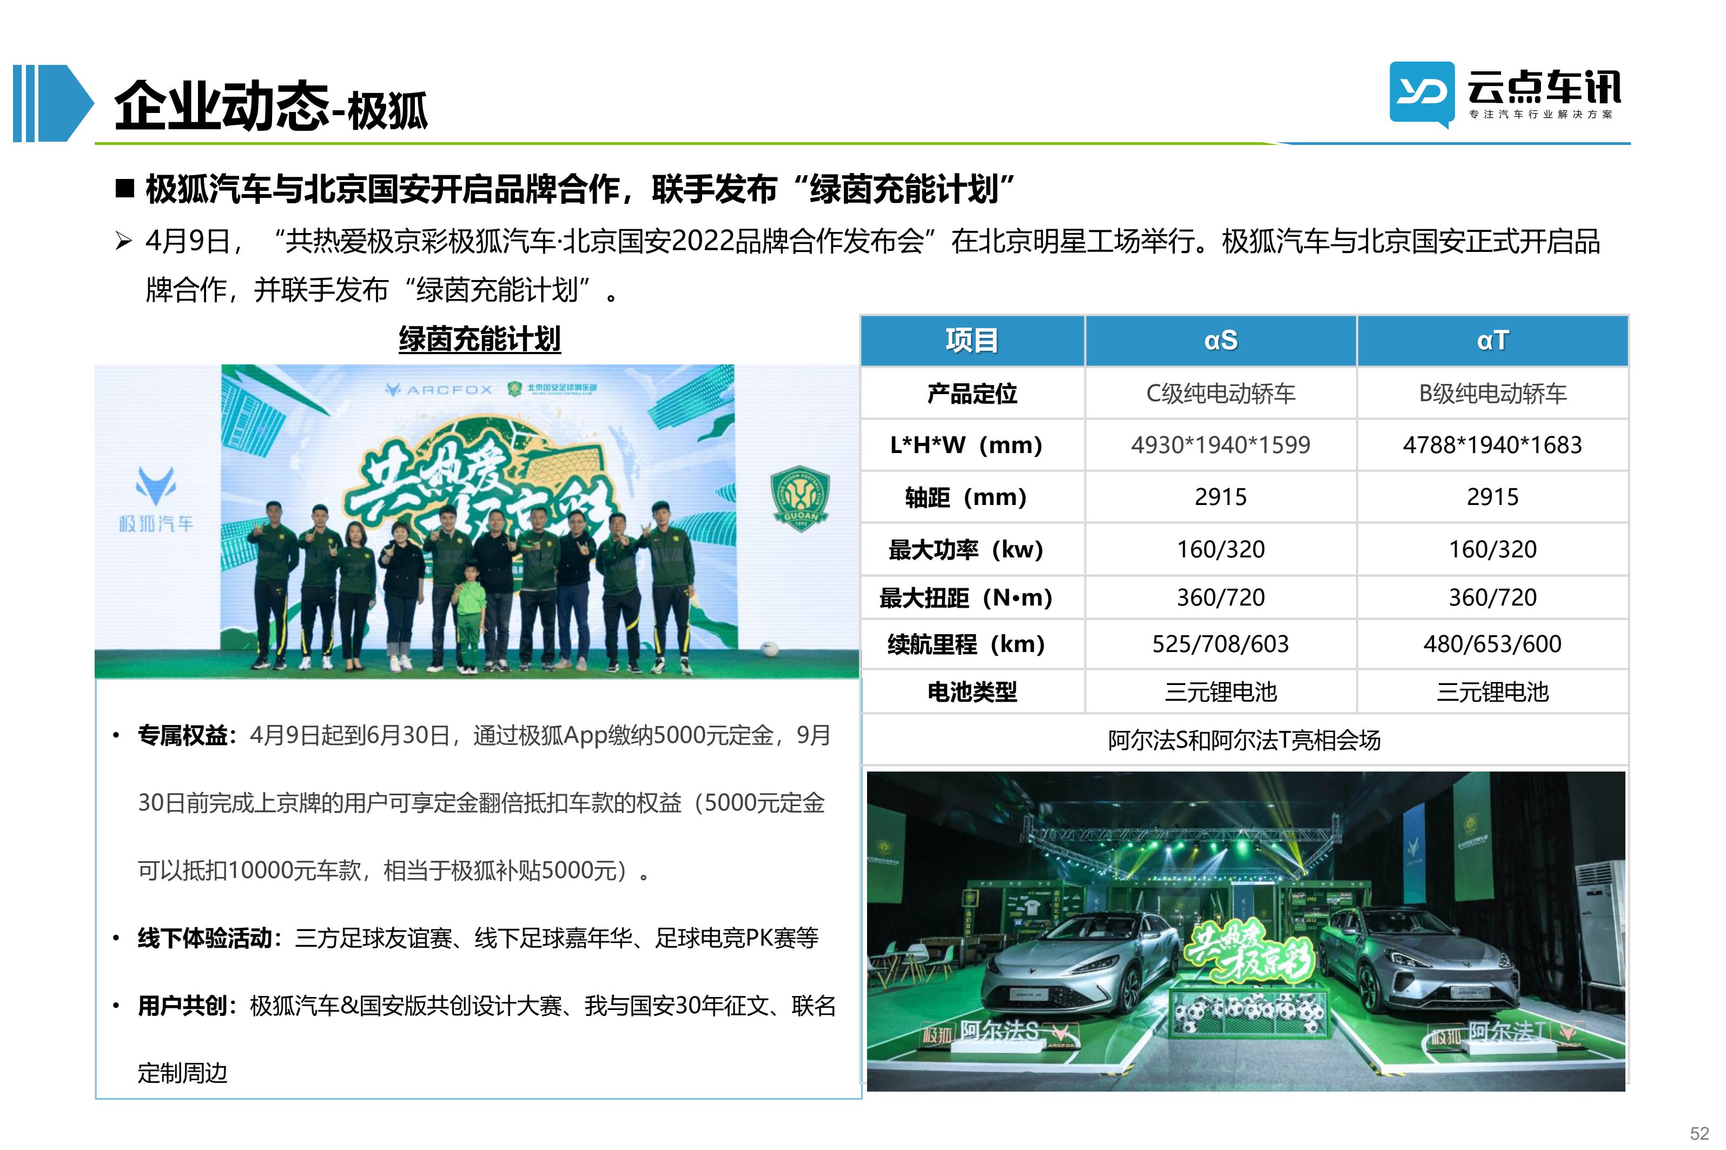Click the 525/708/603 range value
This screenshot has height=1150, width=1726.
[1221, 644]
